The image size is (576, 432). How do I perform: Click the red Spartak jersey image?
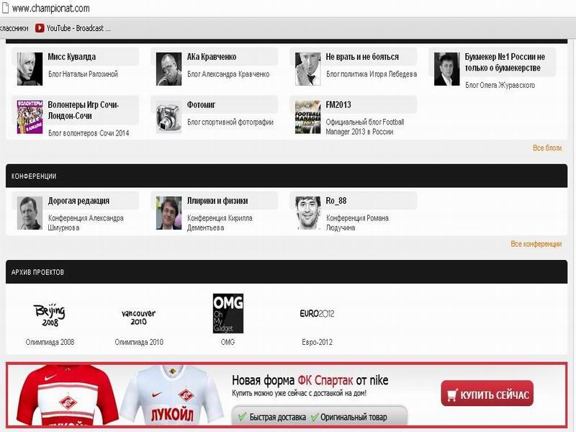click(67, 395)
